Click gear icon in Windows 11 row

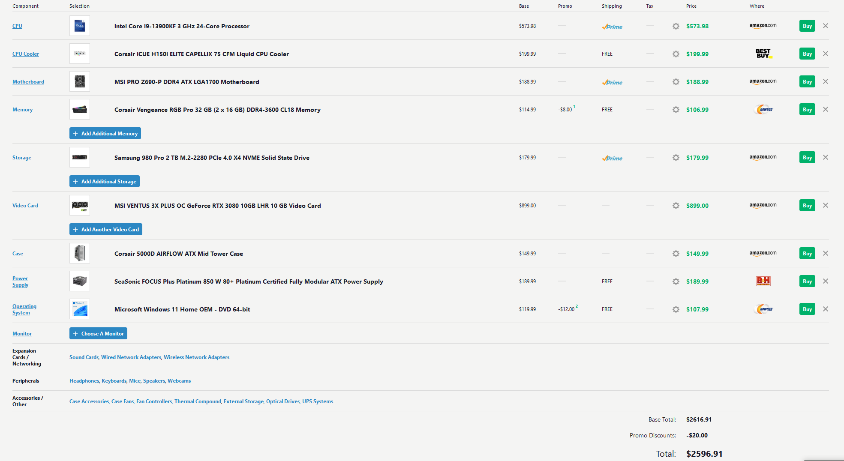click(x=676, y=309)
